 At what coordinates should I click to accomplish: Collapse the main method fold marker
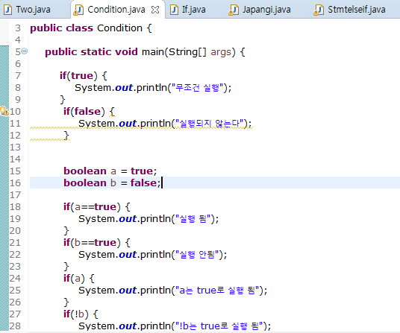pos(24,51)
